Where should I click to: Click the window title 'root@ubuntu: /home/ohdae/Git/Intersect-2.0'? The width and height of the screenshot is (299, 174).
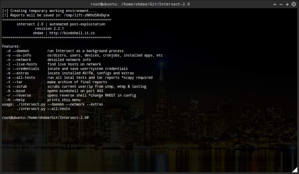point(140,4)
